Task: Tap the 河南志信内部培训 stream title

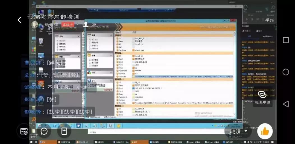Action: pyautogui.click(x=53, y=17)
